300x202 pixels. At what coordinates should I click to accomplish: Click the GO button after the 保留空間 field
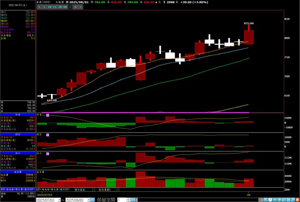click(x=133, y=200)
